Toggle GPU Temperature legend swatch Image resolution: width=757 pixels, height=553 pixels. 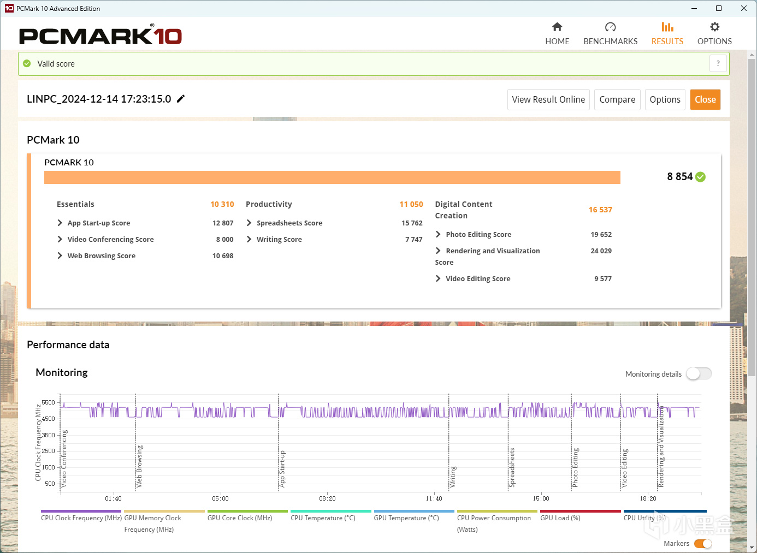pyautogui.click(x=414, y=512)
